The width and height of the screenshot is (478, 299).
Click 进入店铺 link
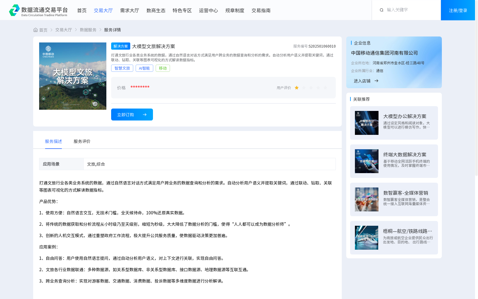pyautogui.click(x=362, y=81)
